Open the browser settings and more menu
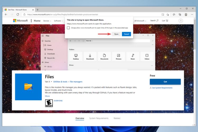198x132 pixels. tap(192, 15)
